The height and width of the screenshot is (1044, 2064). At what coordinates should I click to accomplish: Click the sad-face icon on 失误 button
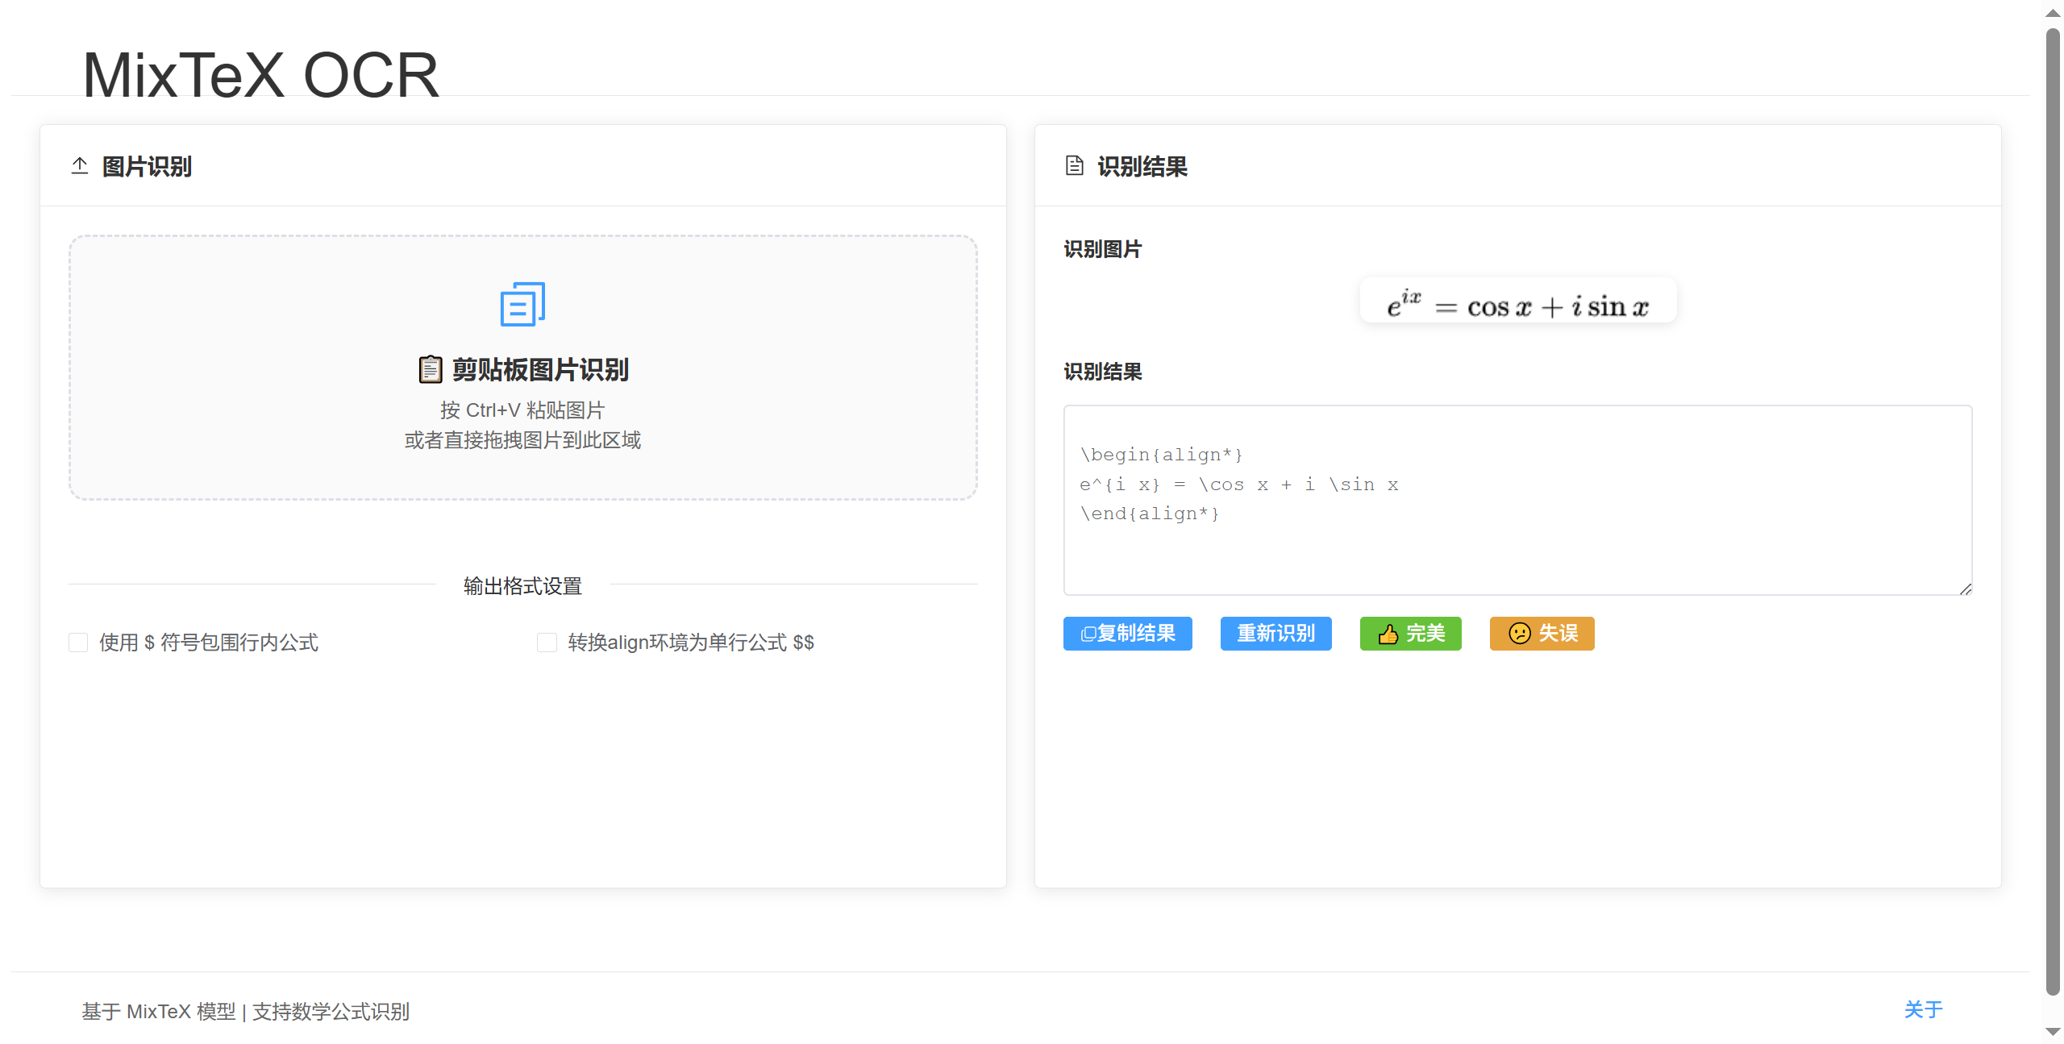1518,634
